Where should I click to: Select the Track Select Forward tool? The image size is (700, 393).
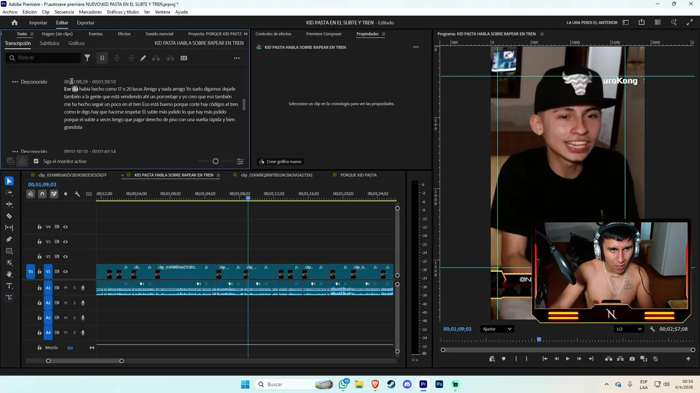tap(9, 193)
